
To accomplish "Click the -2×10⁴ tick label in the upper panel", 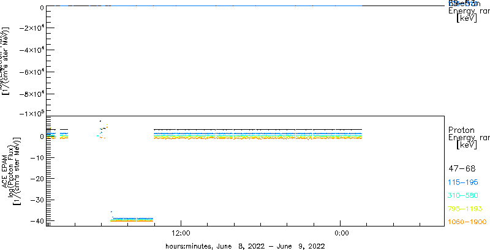I will click(x=31, y=28).
